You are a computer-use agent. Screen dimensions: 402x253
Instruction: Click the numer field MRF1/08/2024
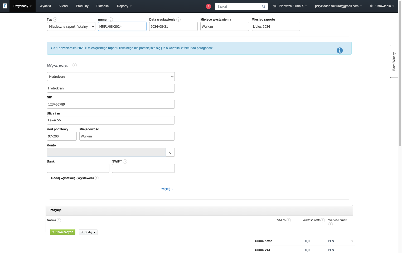click(122, 26)
